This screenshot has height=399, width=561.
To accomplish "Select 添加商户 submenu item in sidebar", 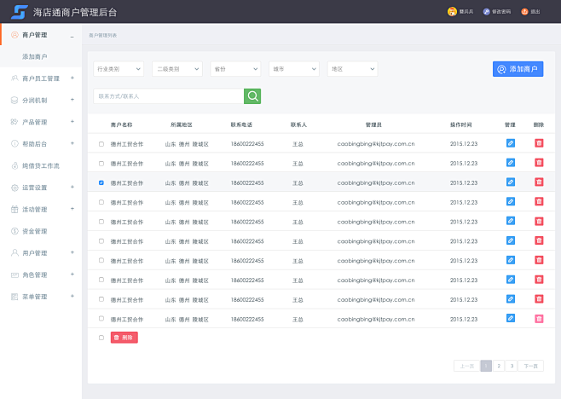I will point(34,56).
